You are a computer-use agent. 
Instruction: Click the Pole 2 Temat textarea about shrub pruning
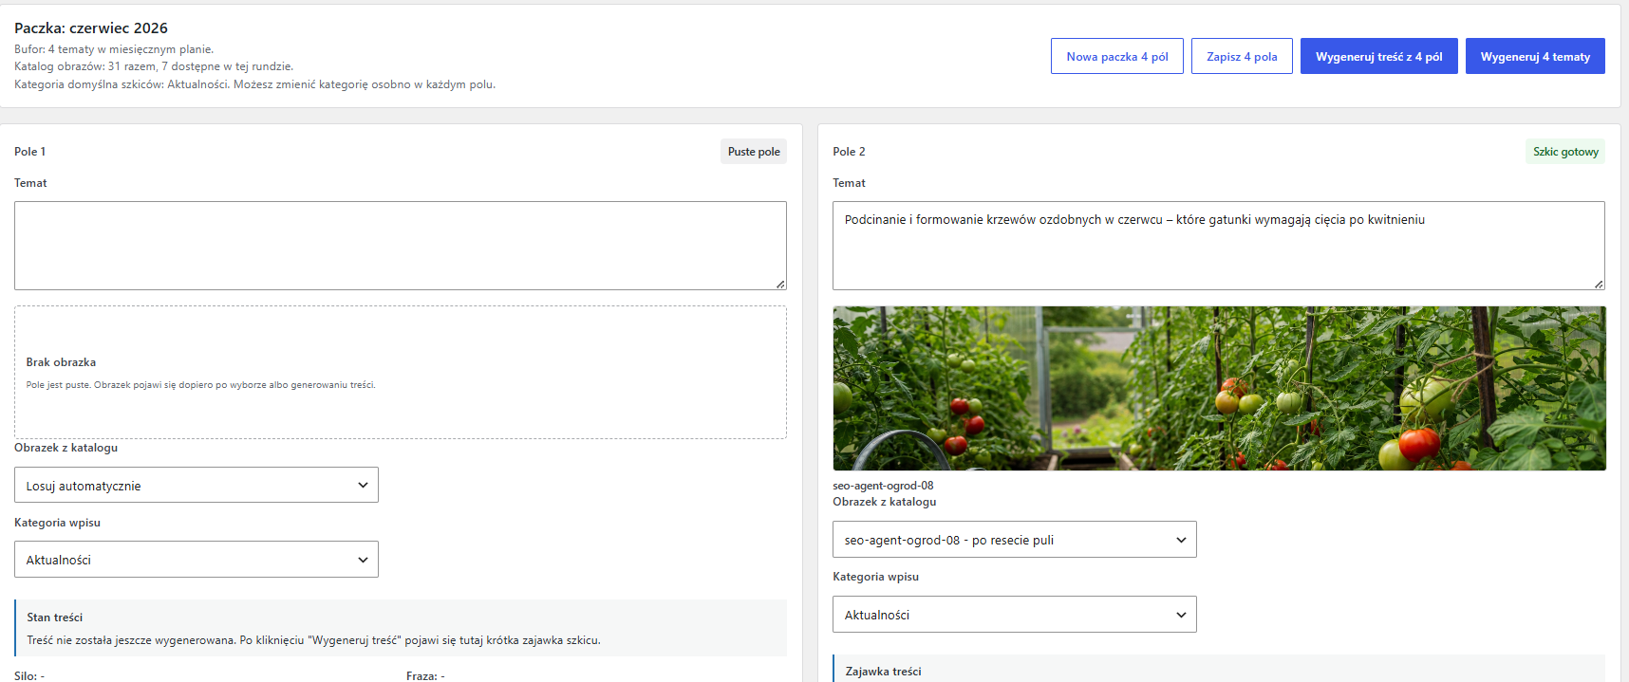pos(1218,246)
